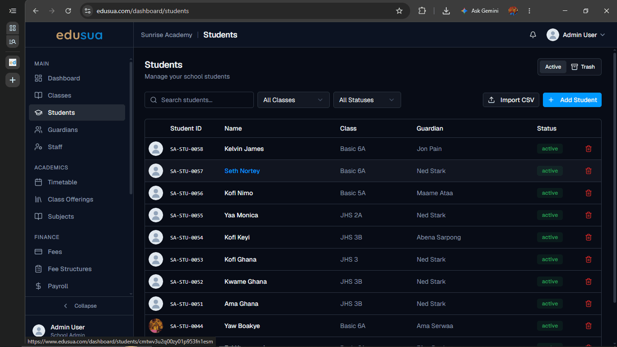Go to Payroll
The width and height of the screenshot is (617, 347).
click(77, 286)
